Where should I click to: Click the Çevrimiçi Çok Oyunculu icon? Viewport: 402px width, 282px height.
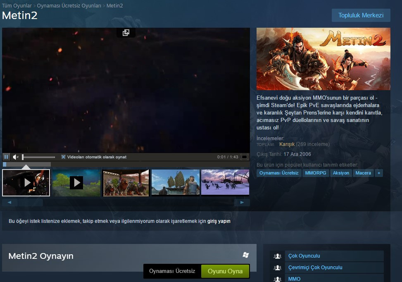coord(277,268)
